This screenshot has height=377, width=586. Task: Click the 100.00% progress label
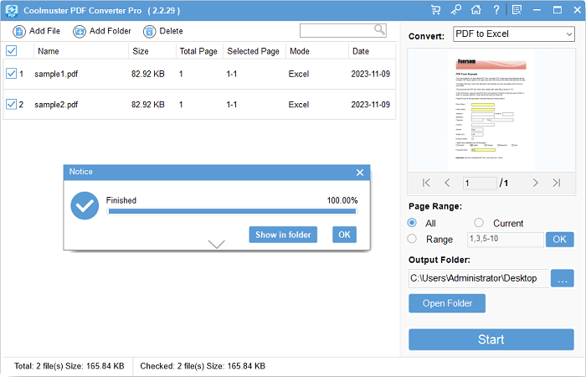342,200
